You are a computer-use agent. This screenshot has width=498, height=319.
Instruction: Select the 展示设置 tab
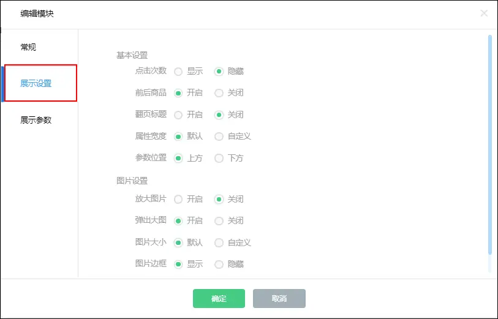tap(36, 83)
